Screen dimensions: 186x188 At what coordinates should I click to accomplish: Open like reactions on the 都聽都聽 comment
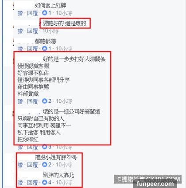(x=46, y=48)
